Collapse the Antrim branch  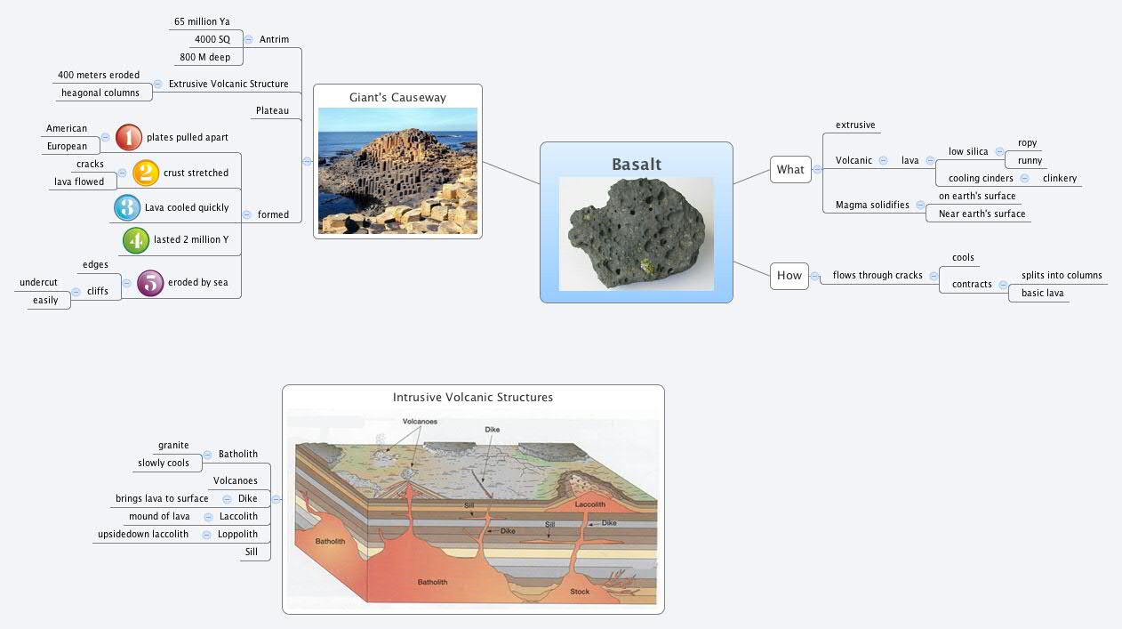pyautogui.click(x=247, y=39)
